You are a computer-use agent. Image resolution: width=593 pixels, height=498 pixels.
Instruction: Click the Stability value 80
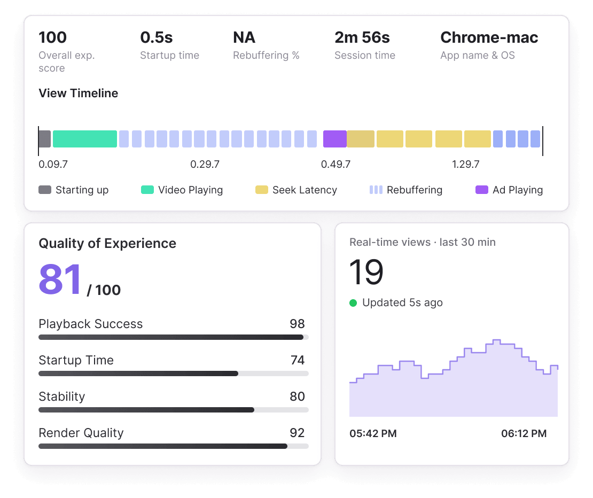coord(297,396)
